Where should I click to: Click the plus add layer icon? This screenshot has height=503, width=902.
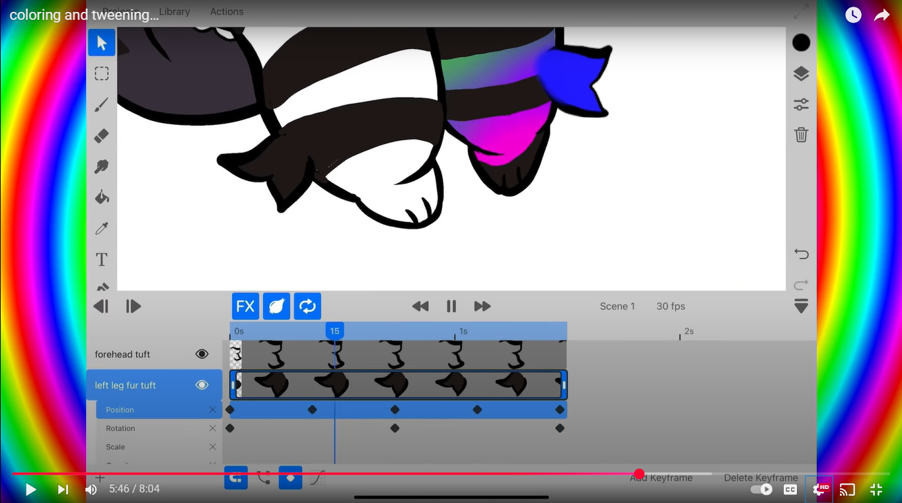coord(100,477)
